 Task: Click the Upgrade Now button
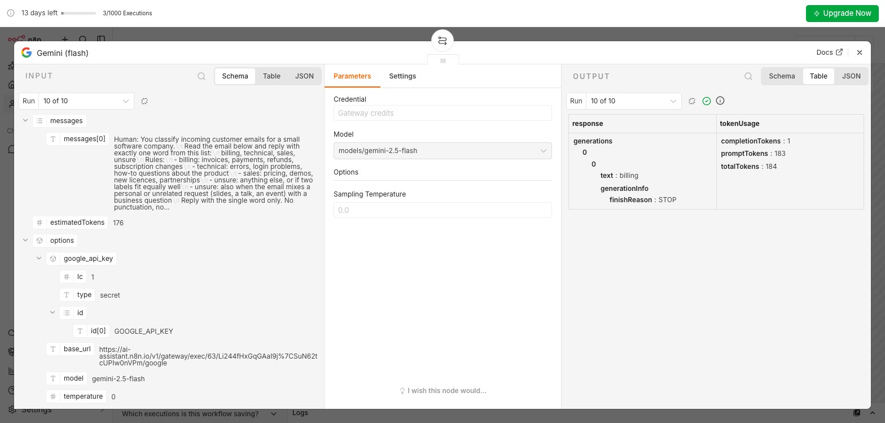click(842, 13)
